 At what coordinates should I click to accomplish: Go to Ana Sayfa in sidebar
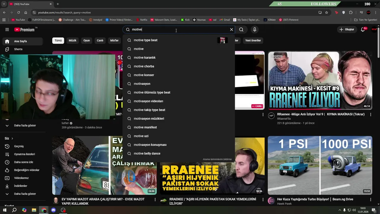(x=23, y=41)
